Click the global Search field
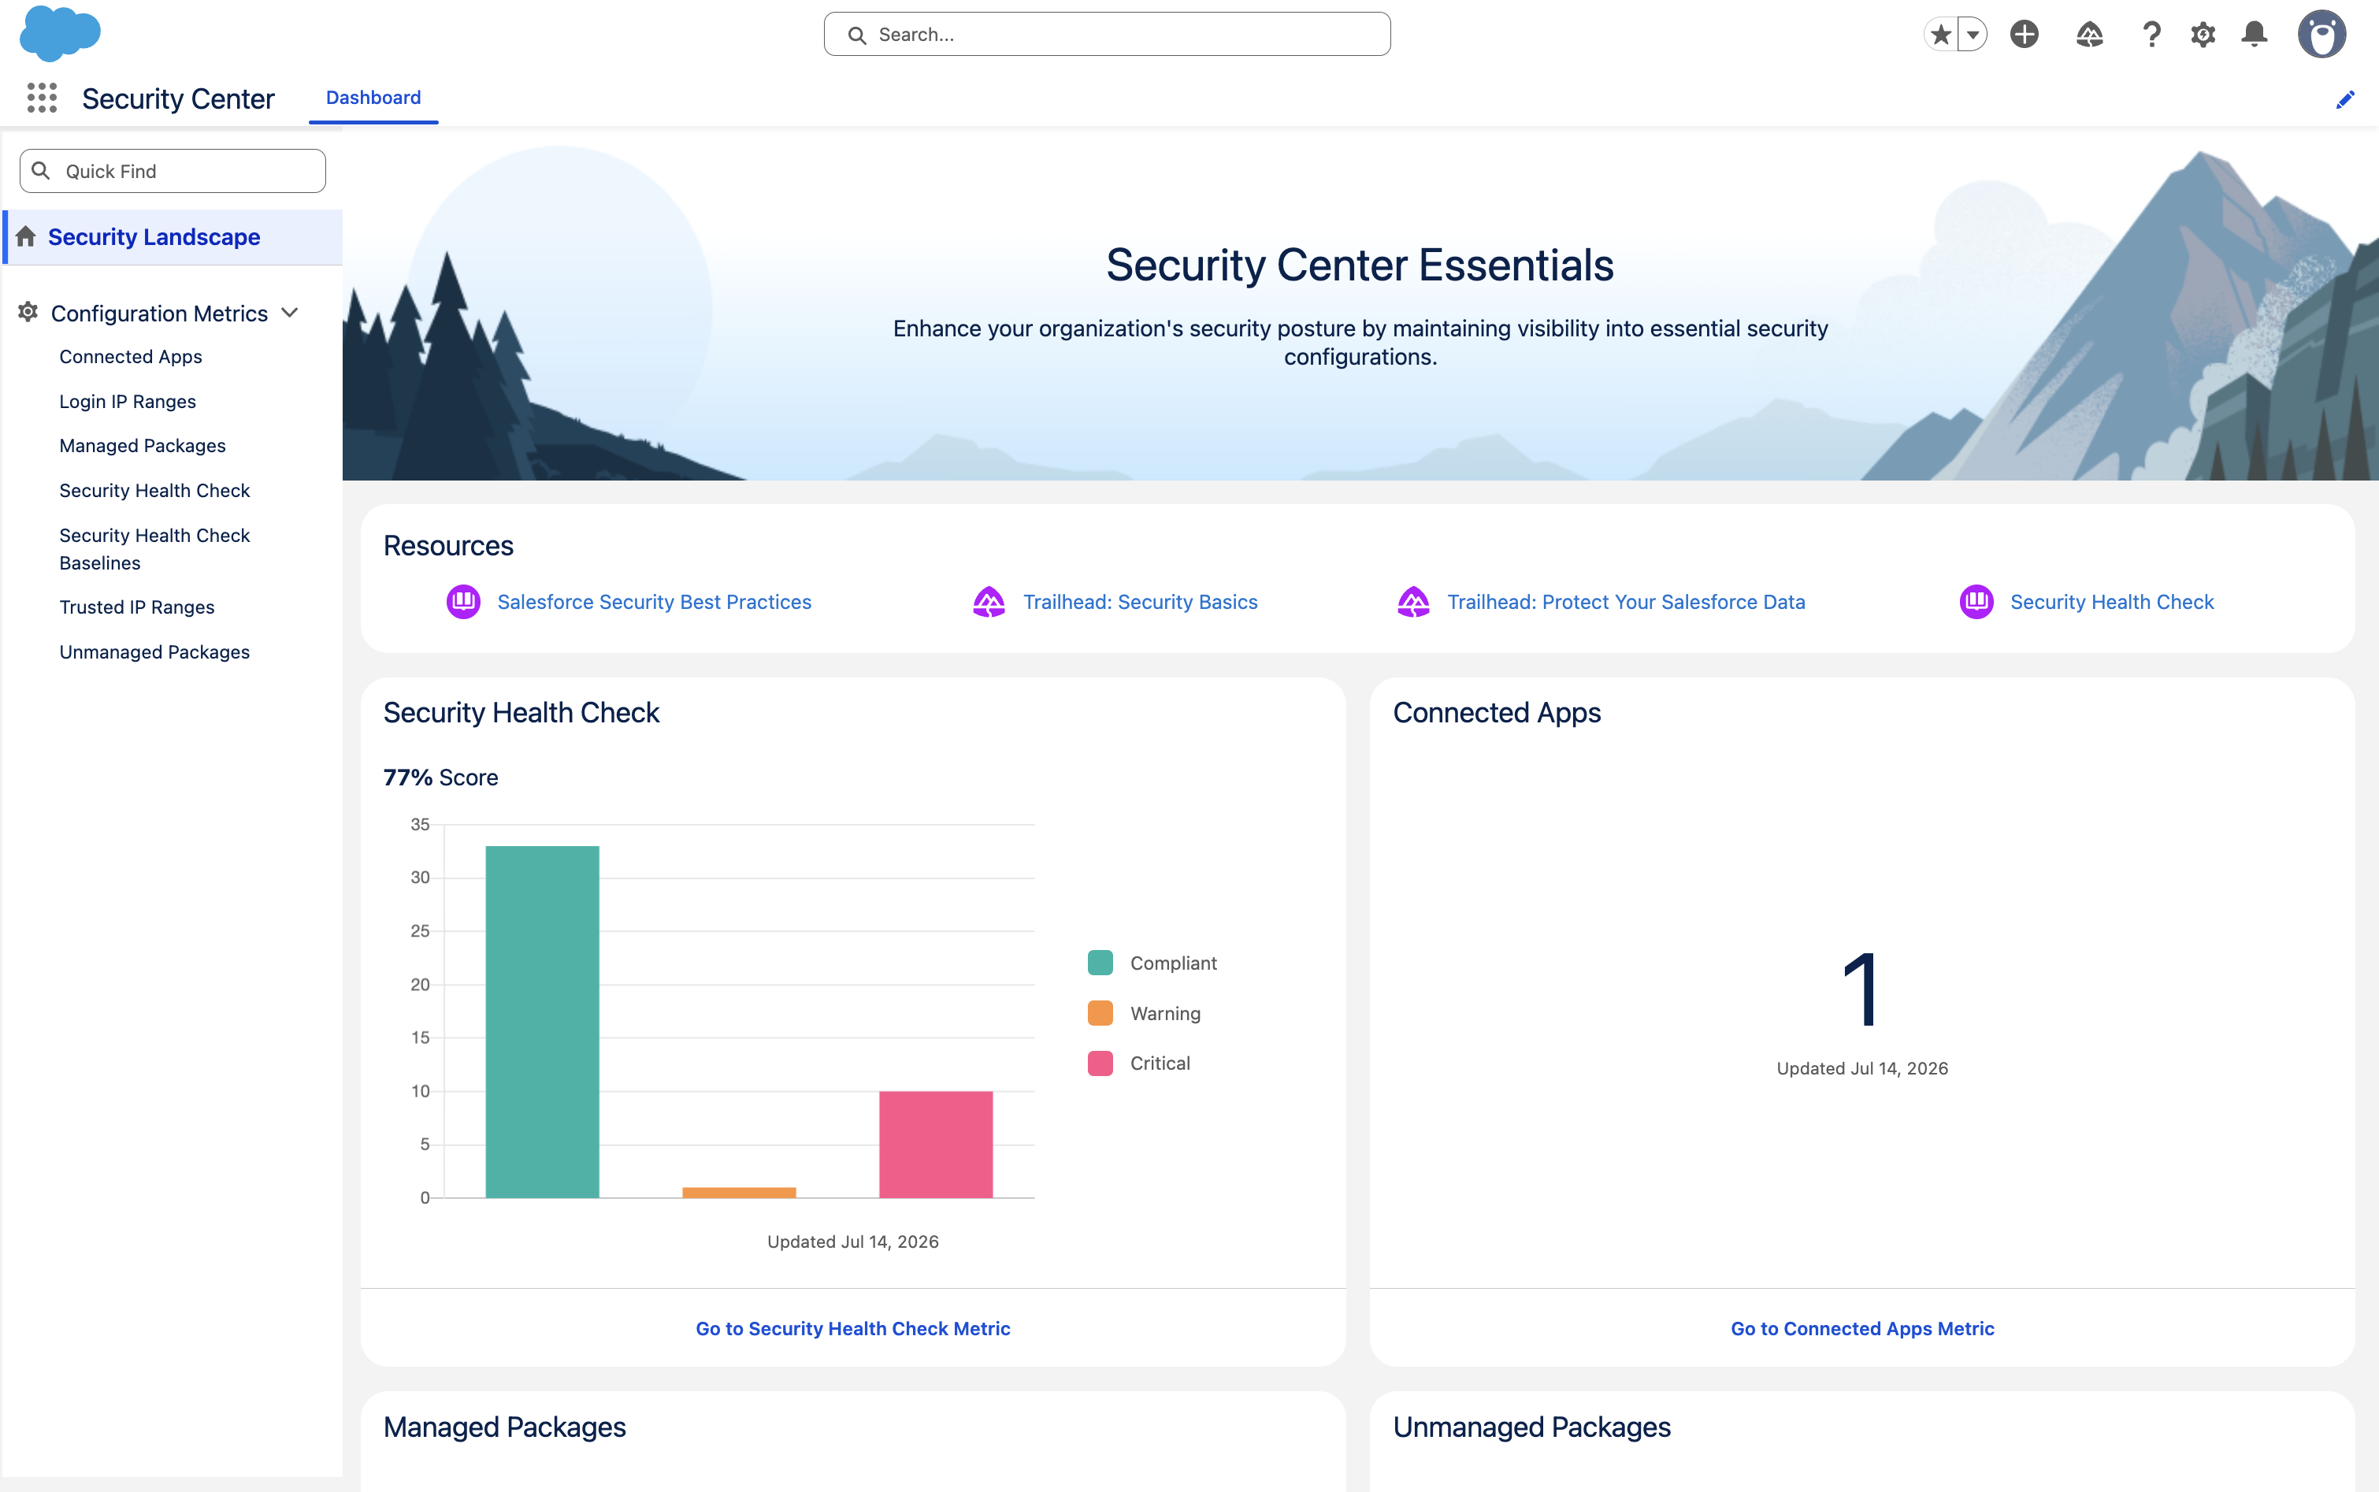Viewport: 2379px width, 1492px height. tap(1107, 35)
